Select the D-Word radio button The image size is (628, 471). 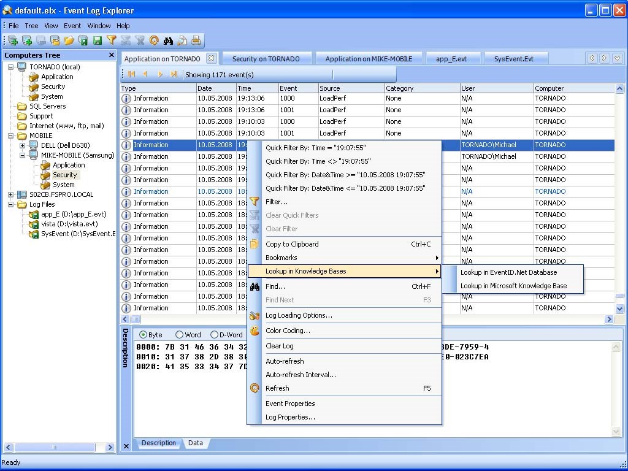pyautogui.click(x=215, y=335)
